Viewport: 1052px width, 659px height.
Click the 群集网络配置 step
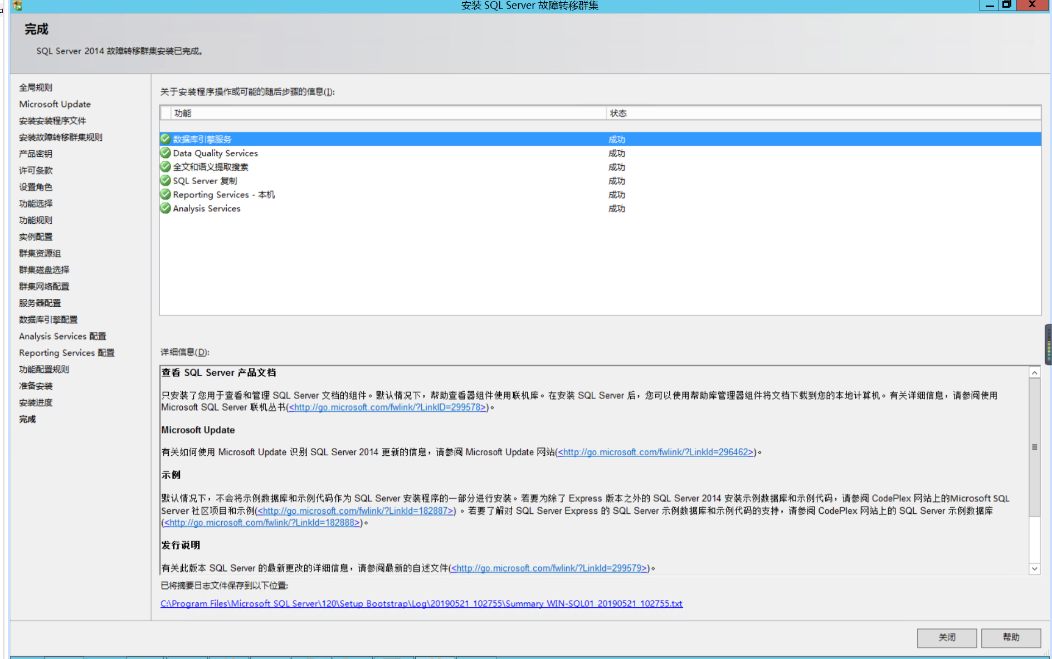pos(44,287)
